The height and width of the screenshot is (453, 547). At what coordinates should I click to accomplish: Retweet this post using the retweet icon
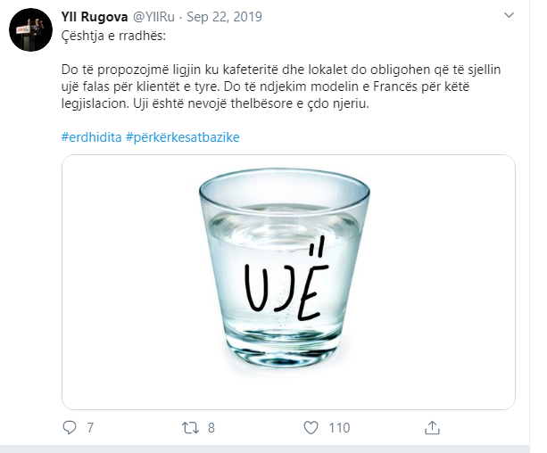click(190, 427)
